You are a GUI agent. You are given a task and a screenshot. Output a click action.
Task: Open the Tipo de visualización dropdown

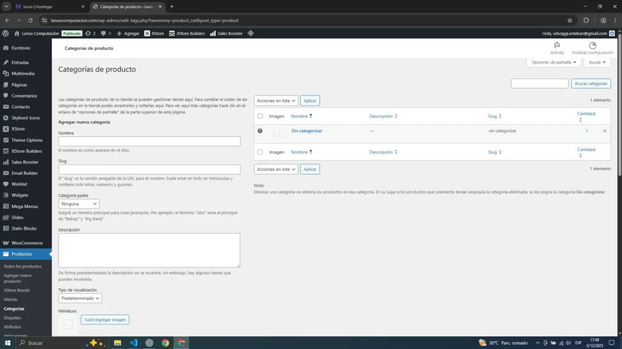point(80,298)
